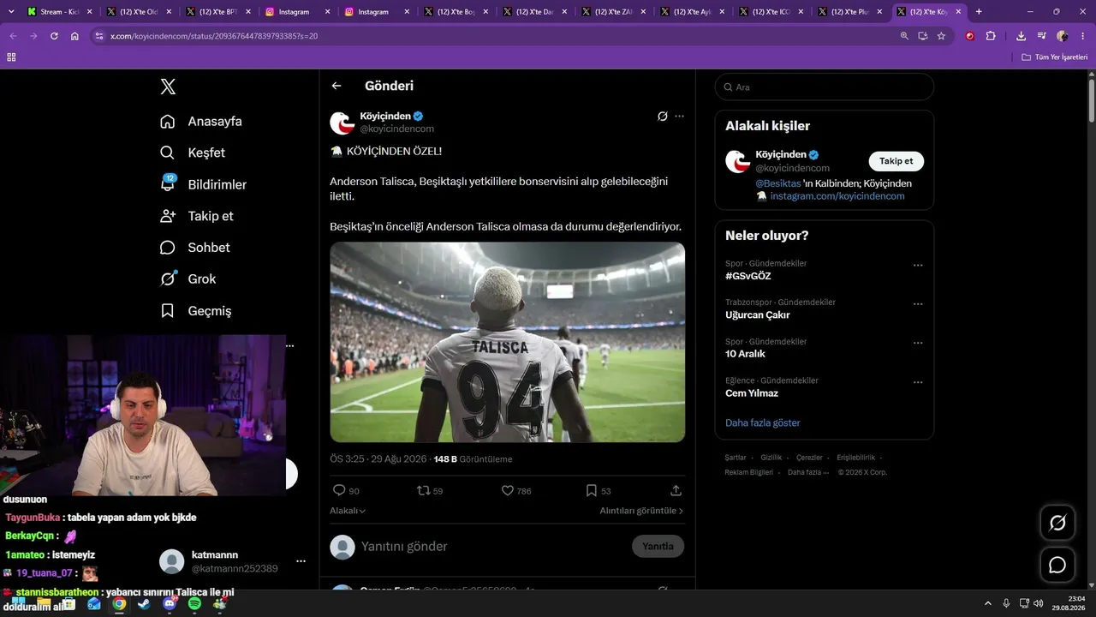The height and width of the screenshot is (617, 1096).
Task: Click the Takip et follow button
Action: coord(896,161)
